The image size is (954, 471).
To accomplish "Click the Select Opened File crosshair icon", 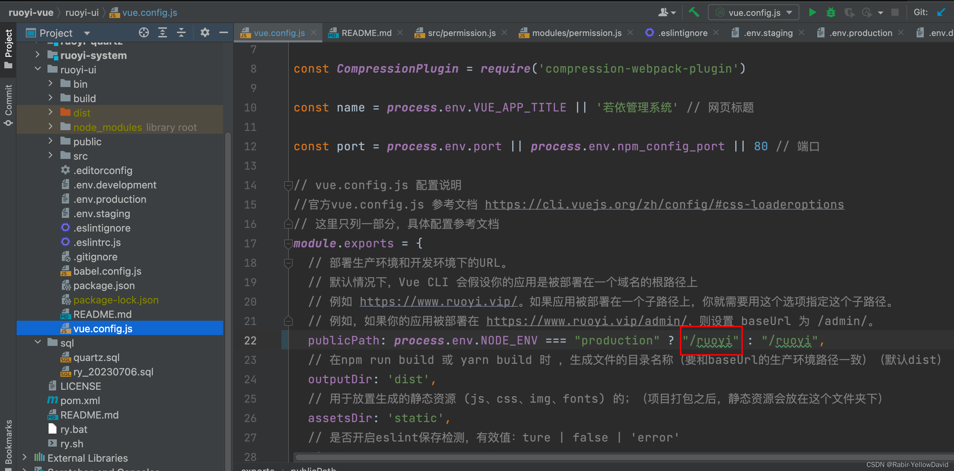I will (144, 33).
